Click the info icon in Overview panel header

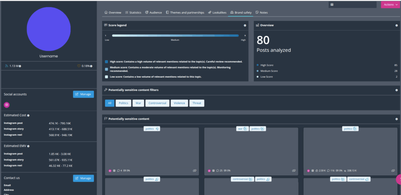396,25
